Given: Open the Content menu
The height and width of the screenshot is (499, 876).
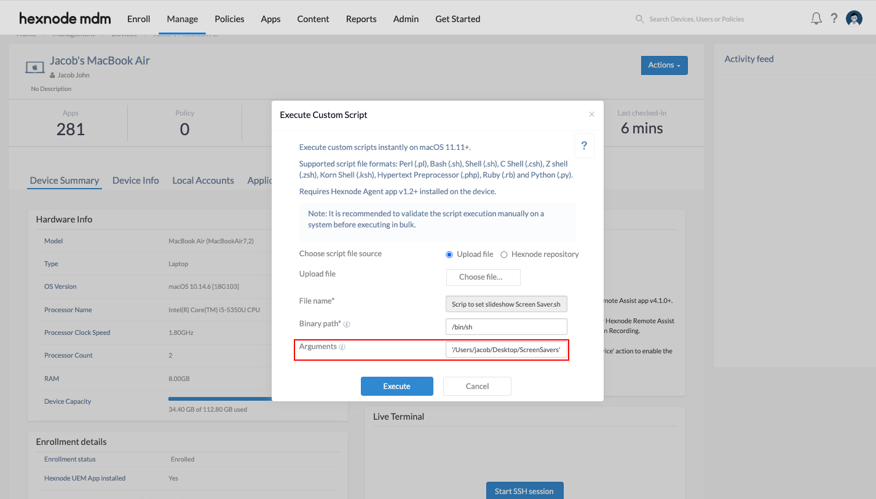Looking at the screenshot, I should pyautogui.click(x=313, y=18).
